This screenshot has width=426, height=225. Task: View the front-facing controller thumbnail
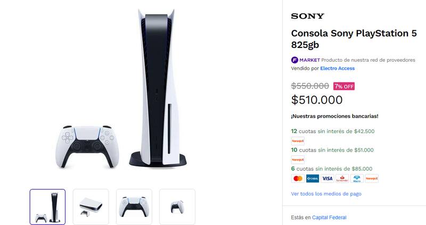pyautogui.click(x=134, y=207)
